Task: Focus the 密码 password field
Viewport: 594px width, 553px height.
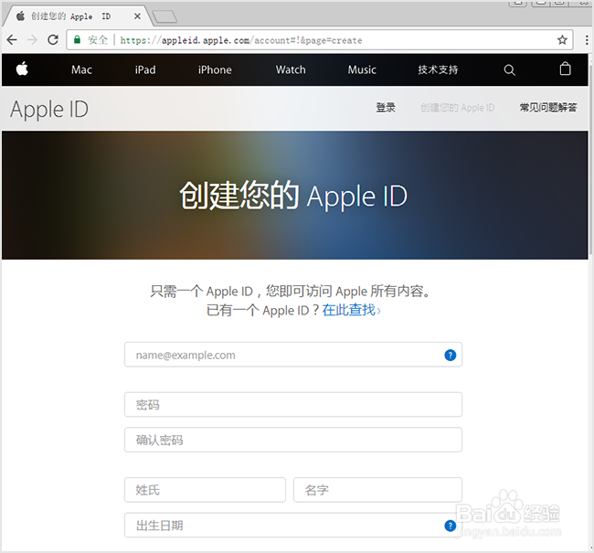Action: (x=293, y=405)
